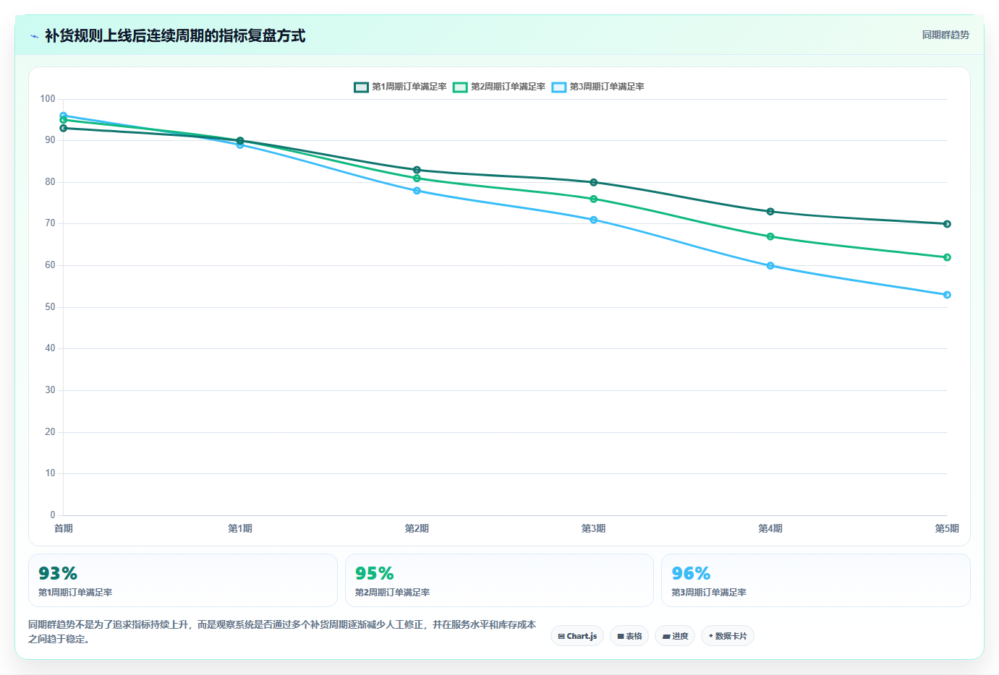Click the 第3期 x-axis label
999x675 pixels.
[594, 528]
